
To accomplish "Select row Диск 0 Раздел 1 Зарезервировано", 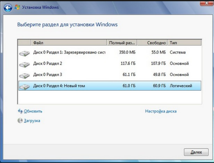I will 110,52.
